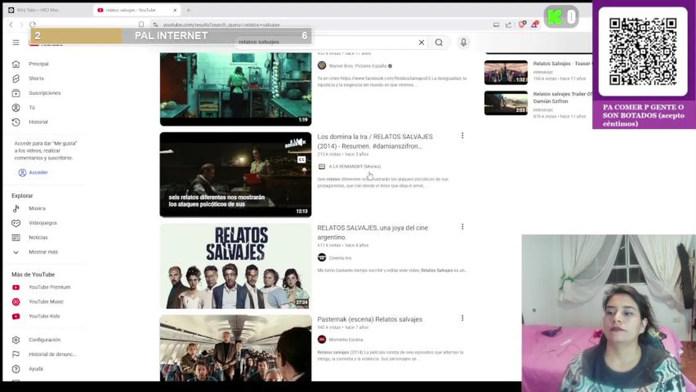Open title Pasternak (escena) Relatos salvajes
The height and width of the screenshot is (392, 696).
tap(370, 319)
